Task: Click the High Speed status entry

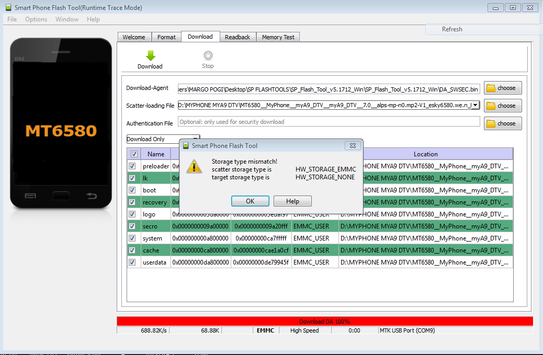Action: coord(304,330)
